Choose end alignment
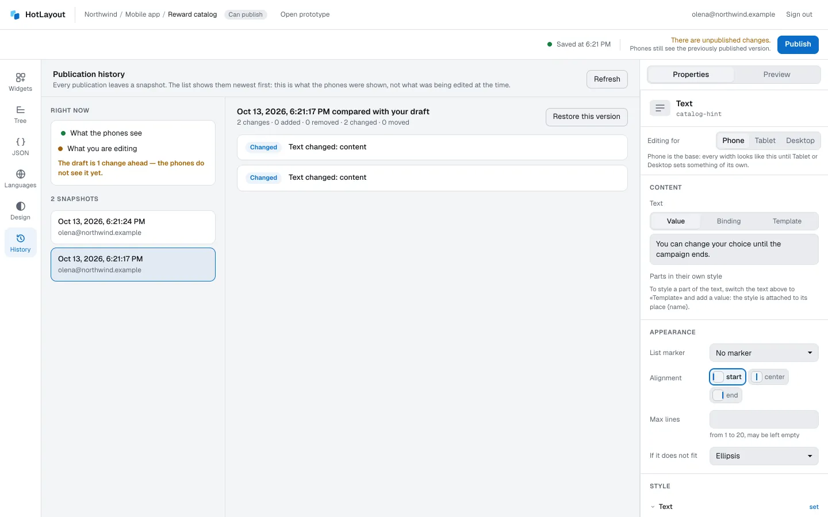The width and height of the screenshot is (828, 517). [x=726, y=395]
